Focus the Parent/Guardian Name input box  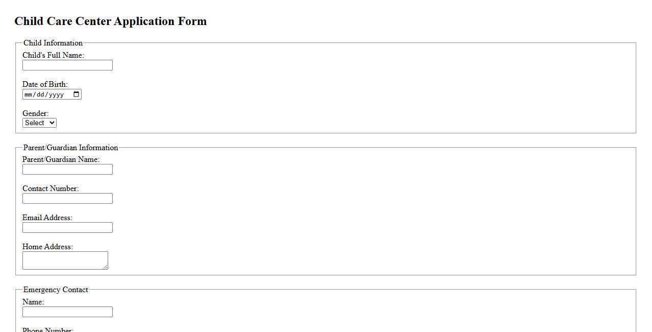point(67,170)
